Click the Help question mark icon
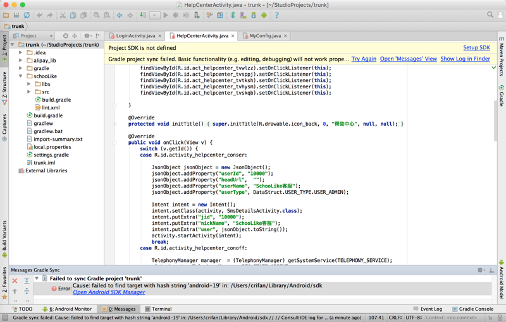Viewport: 506px width, 322px height. click(276, 15)
